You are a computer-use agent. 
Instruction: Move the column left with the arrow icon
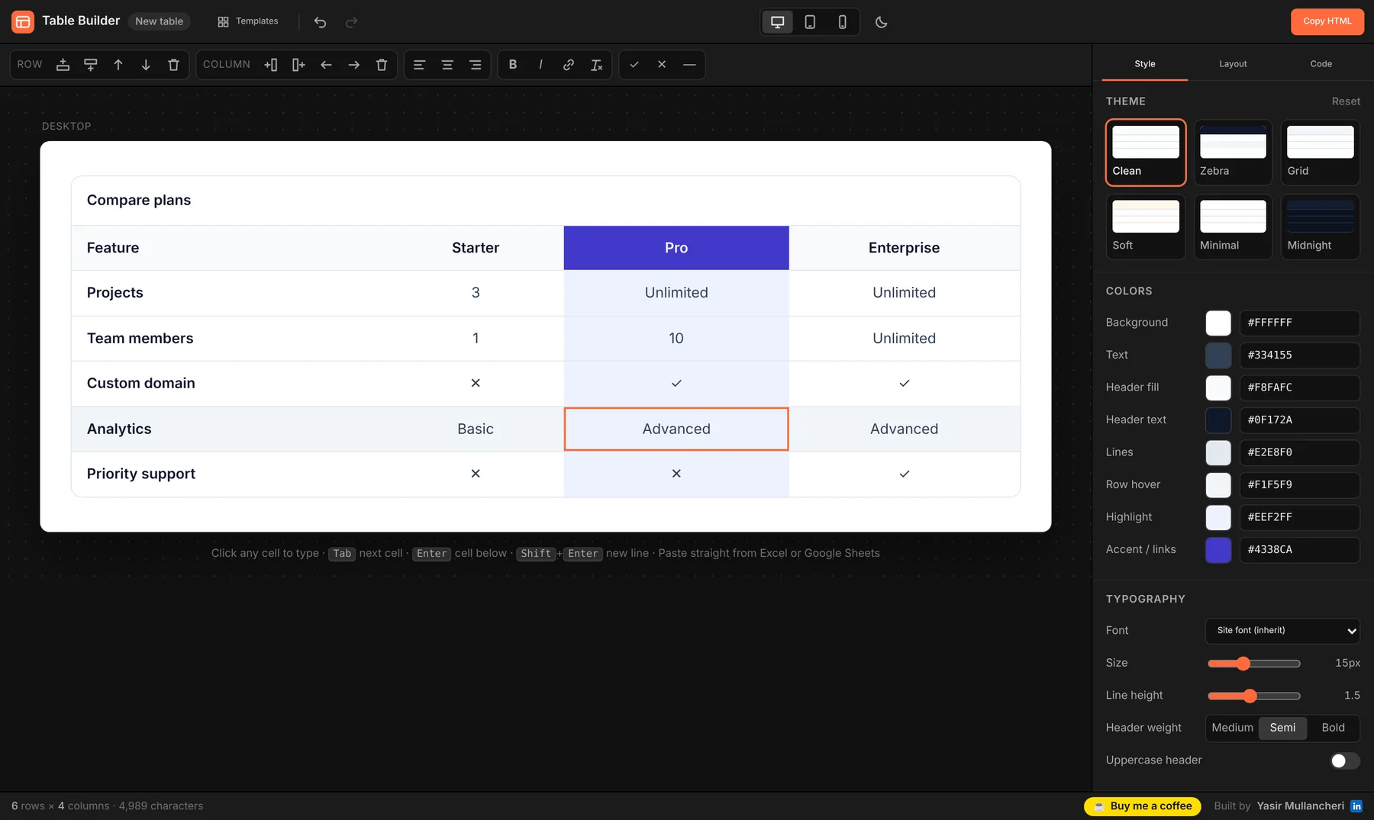pos(326,65)
